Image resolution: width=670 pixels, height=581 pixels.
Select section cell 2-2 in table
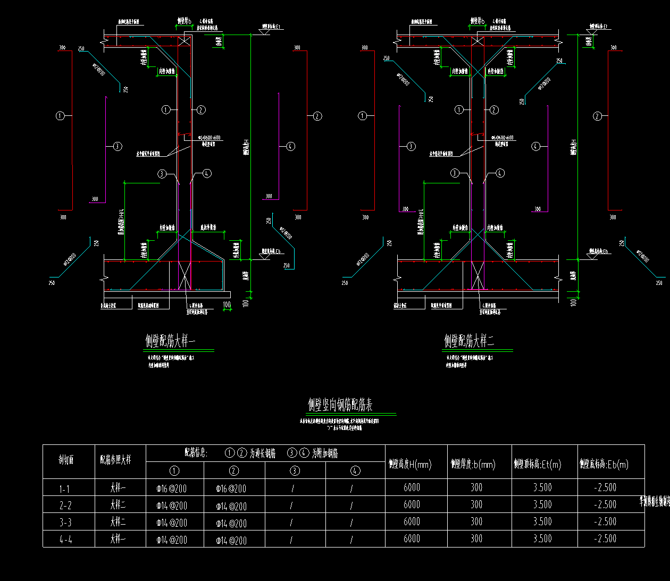click(x=65, y=506)
